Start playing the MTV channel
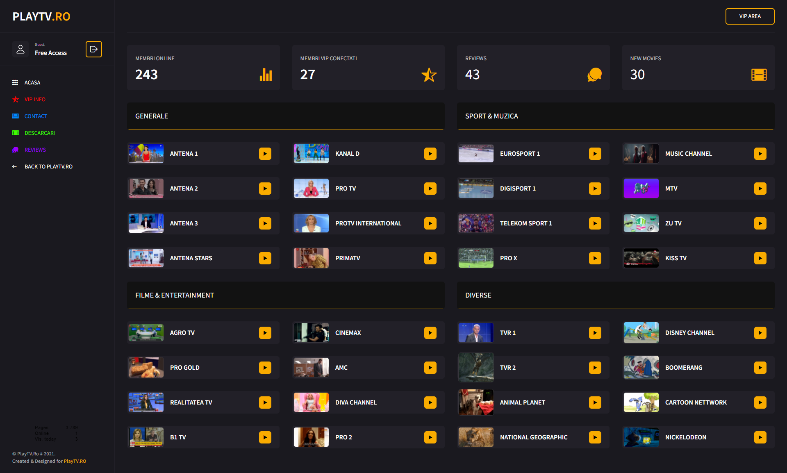Image resolution: width=787 pixels, height=473 pixels. click(760, 189)
